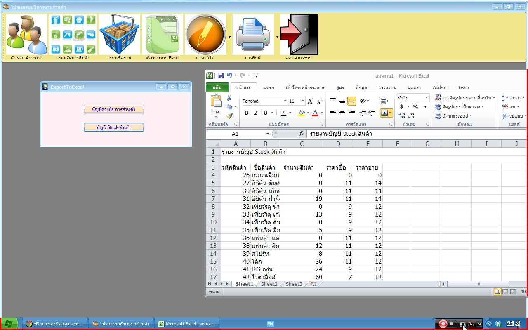Click the Stock account export button
528x330 pixels.
tap(114, 127)
